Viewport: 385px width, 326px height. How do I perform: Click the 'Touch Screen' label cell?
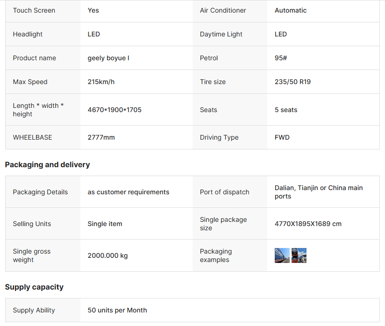(x=34, y=10)
